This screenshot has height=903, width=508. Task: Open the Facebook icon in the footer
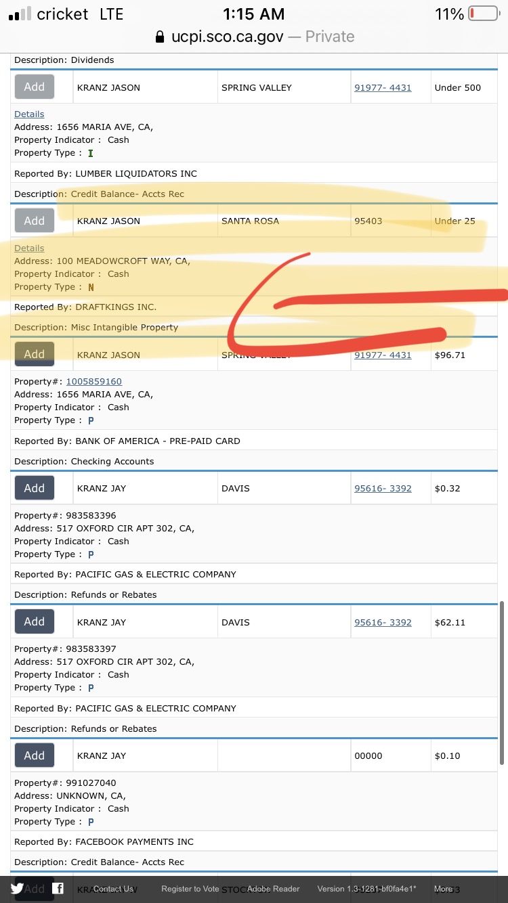(58, 889)
